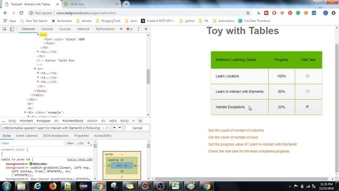Open Event Listeners tab
This screenshot has height=191, width=339.
(27, 136)
